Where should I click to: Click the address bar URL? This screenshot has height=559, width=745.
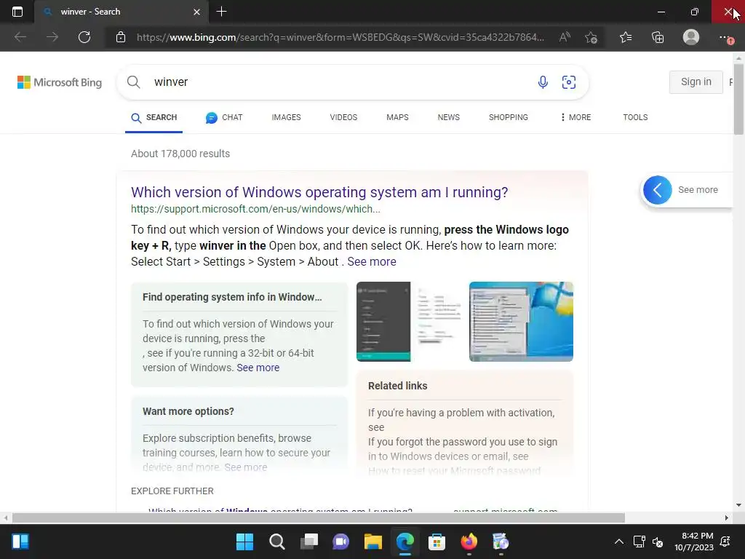(340, 37)
